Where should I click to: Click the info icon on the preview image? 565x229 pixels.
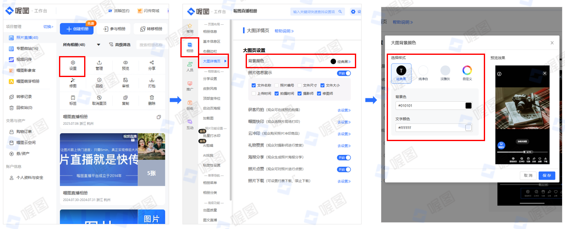click(499, 74)
